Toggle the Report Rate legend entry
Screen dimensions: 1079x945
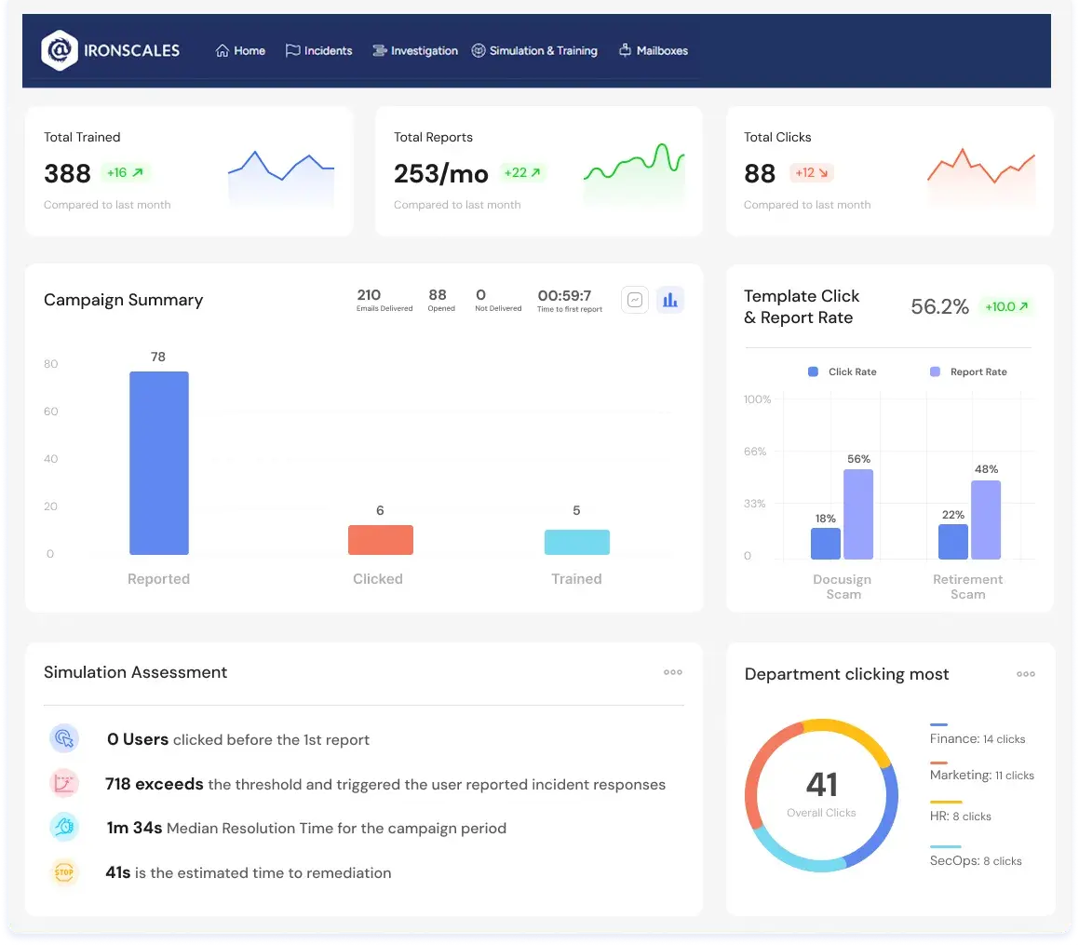coord(968,371)
